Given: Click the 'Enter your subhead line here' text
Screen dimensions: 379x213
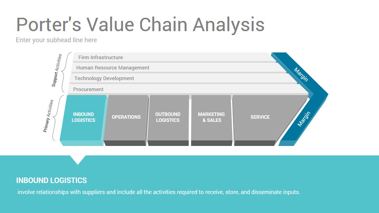Looking at the screenshot, I should pos(56,40).
